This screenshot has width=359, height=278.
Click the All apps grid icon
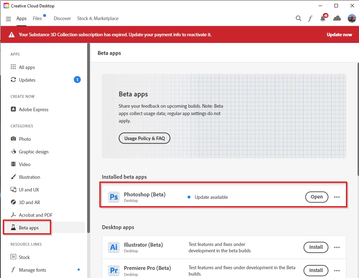coord(13,67)
